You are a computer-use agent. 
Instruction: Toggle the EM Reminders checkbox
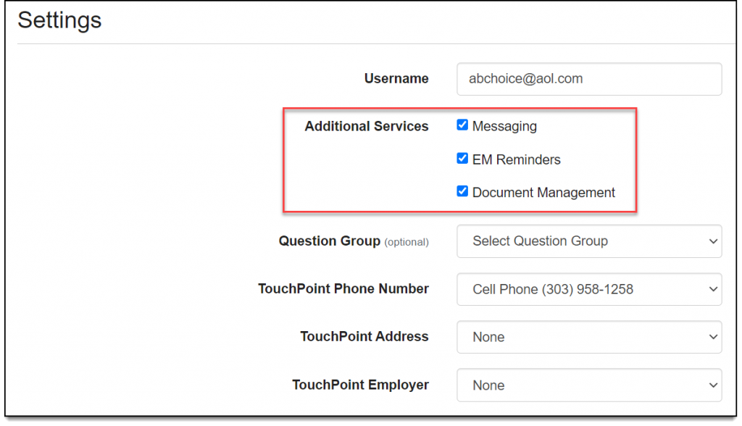coord(462,159)
